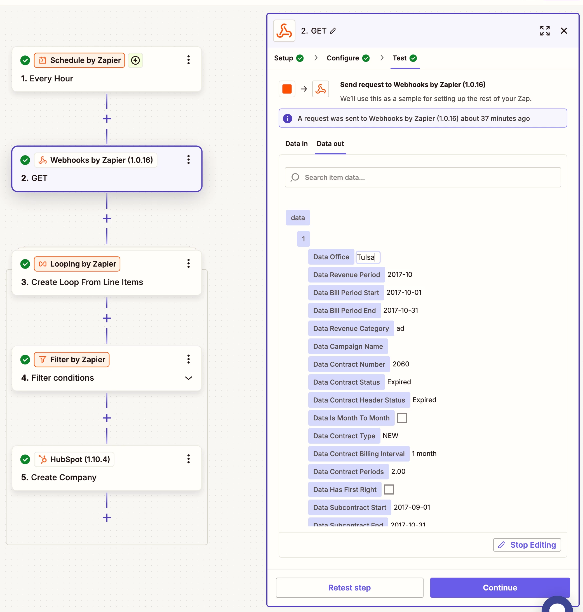
Task: Add step after Create Loop From Line Items
Action: click(107, 318)
